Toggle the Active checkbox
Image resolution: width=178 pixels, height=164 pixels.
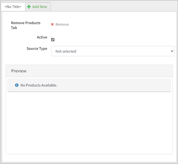point(53,40)
